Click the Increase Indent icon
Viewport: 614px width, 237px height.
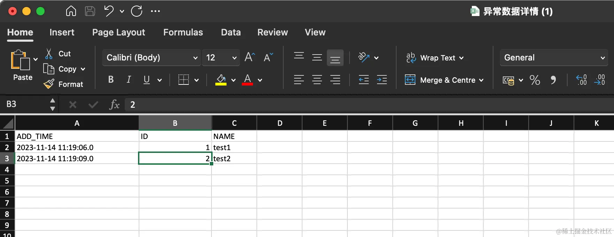pos(382,80)
